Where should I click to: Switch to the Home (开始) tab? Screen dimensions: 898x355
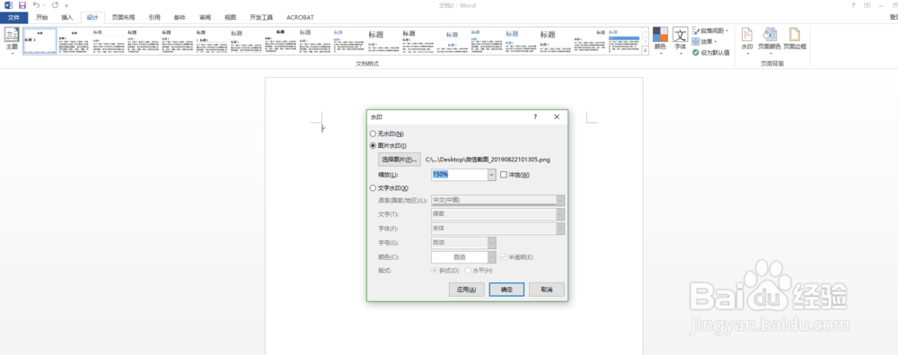tap(42, 18)
